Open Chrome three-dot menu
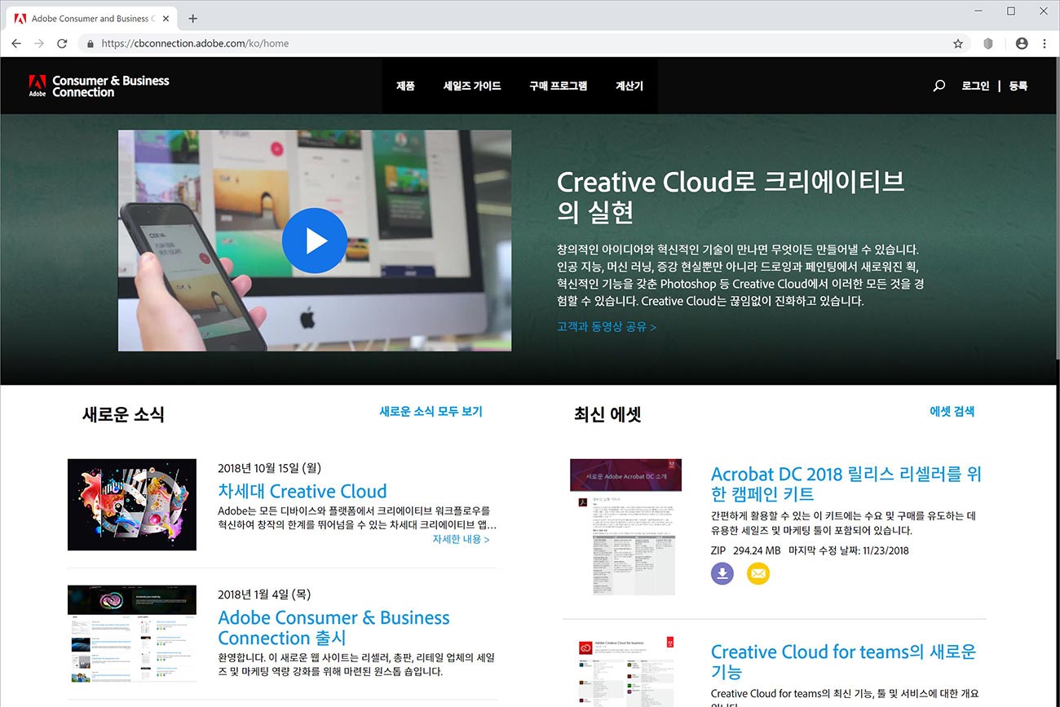1060x707 pixels. point(1045,43)
